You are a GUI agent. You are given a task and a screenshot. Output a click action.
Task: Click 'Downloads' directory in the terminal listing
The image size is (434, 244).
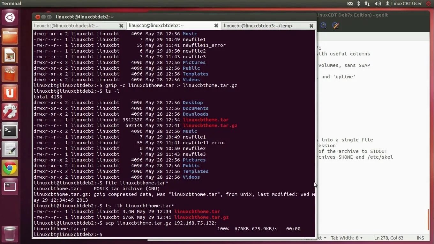tap(196, 114)
